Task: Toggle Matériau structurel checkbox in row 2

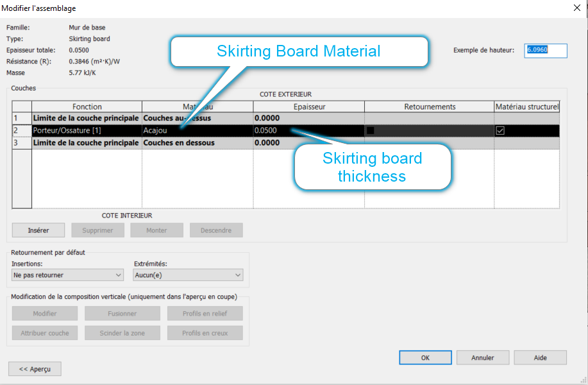Action: [500, 130]
